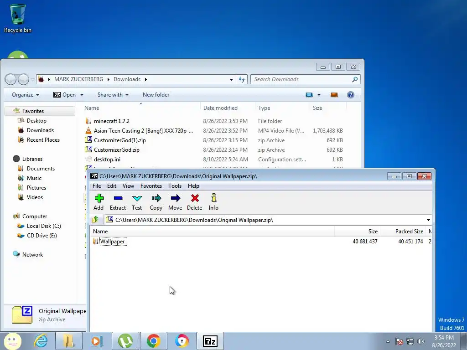Open the Edit menu in 7-Zip
Image resolution: width=467 pixels, height=350 pixels.
(111, 186)
